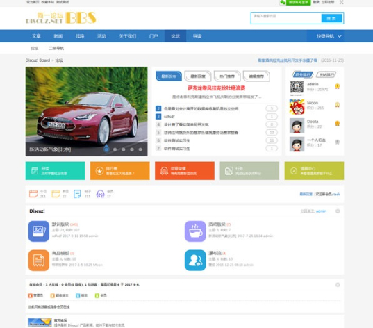
Task: Switch to the 热门推荐 tab
Action: tap(227, 76)
